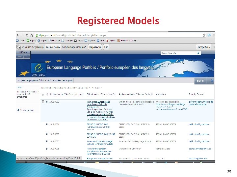Open All Site Content in the sidebar
This screenshot has width=237, height=177.
pyautogui.click(x=25, y=110)
